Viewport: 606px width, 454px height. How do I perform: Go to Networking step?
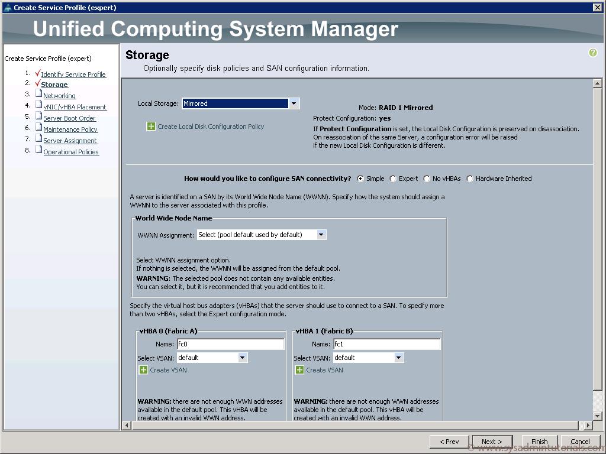(x=60, y=96)
